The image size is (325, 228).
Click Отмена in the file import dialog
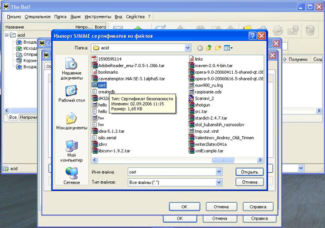click(x=250, y=182)
